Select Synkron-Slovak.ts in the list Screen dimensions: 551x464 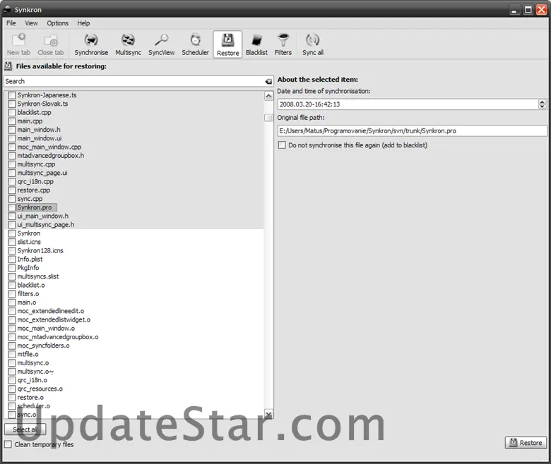42,104
